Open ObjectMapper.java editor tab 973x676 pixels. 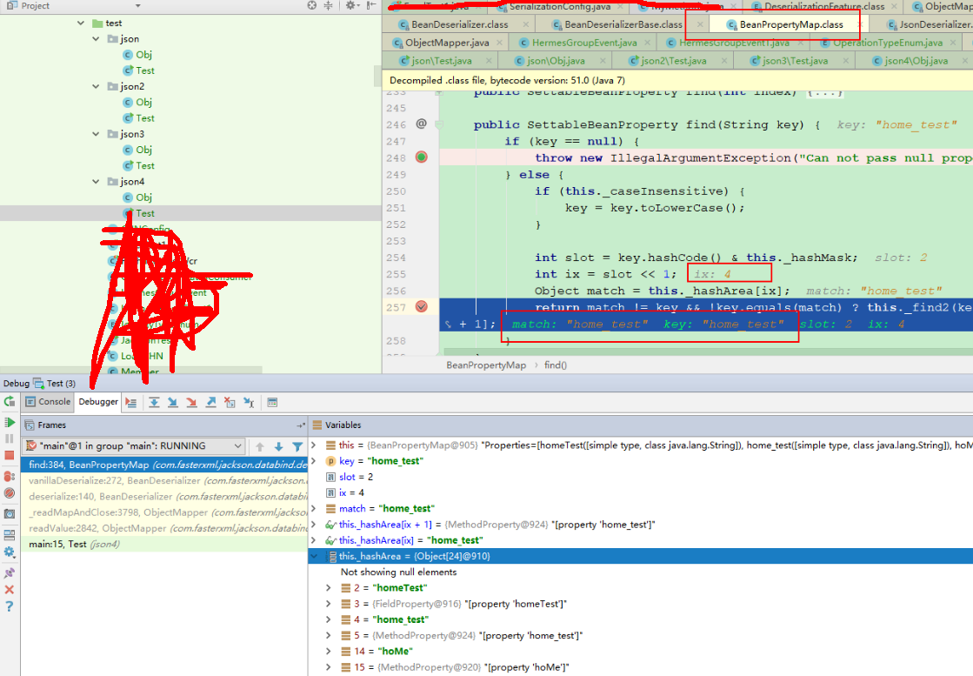pos(447,43)
